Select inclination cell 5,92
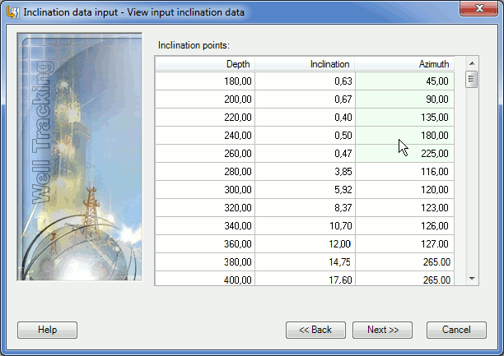 click(x=305, y=190)
